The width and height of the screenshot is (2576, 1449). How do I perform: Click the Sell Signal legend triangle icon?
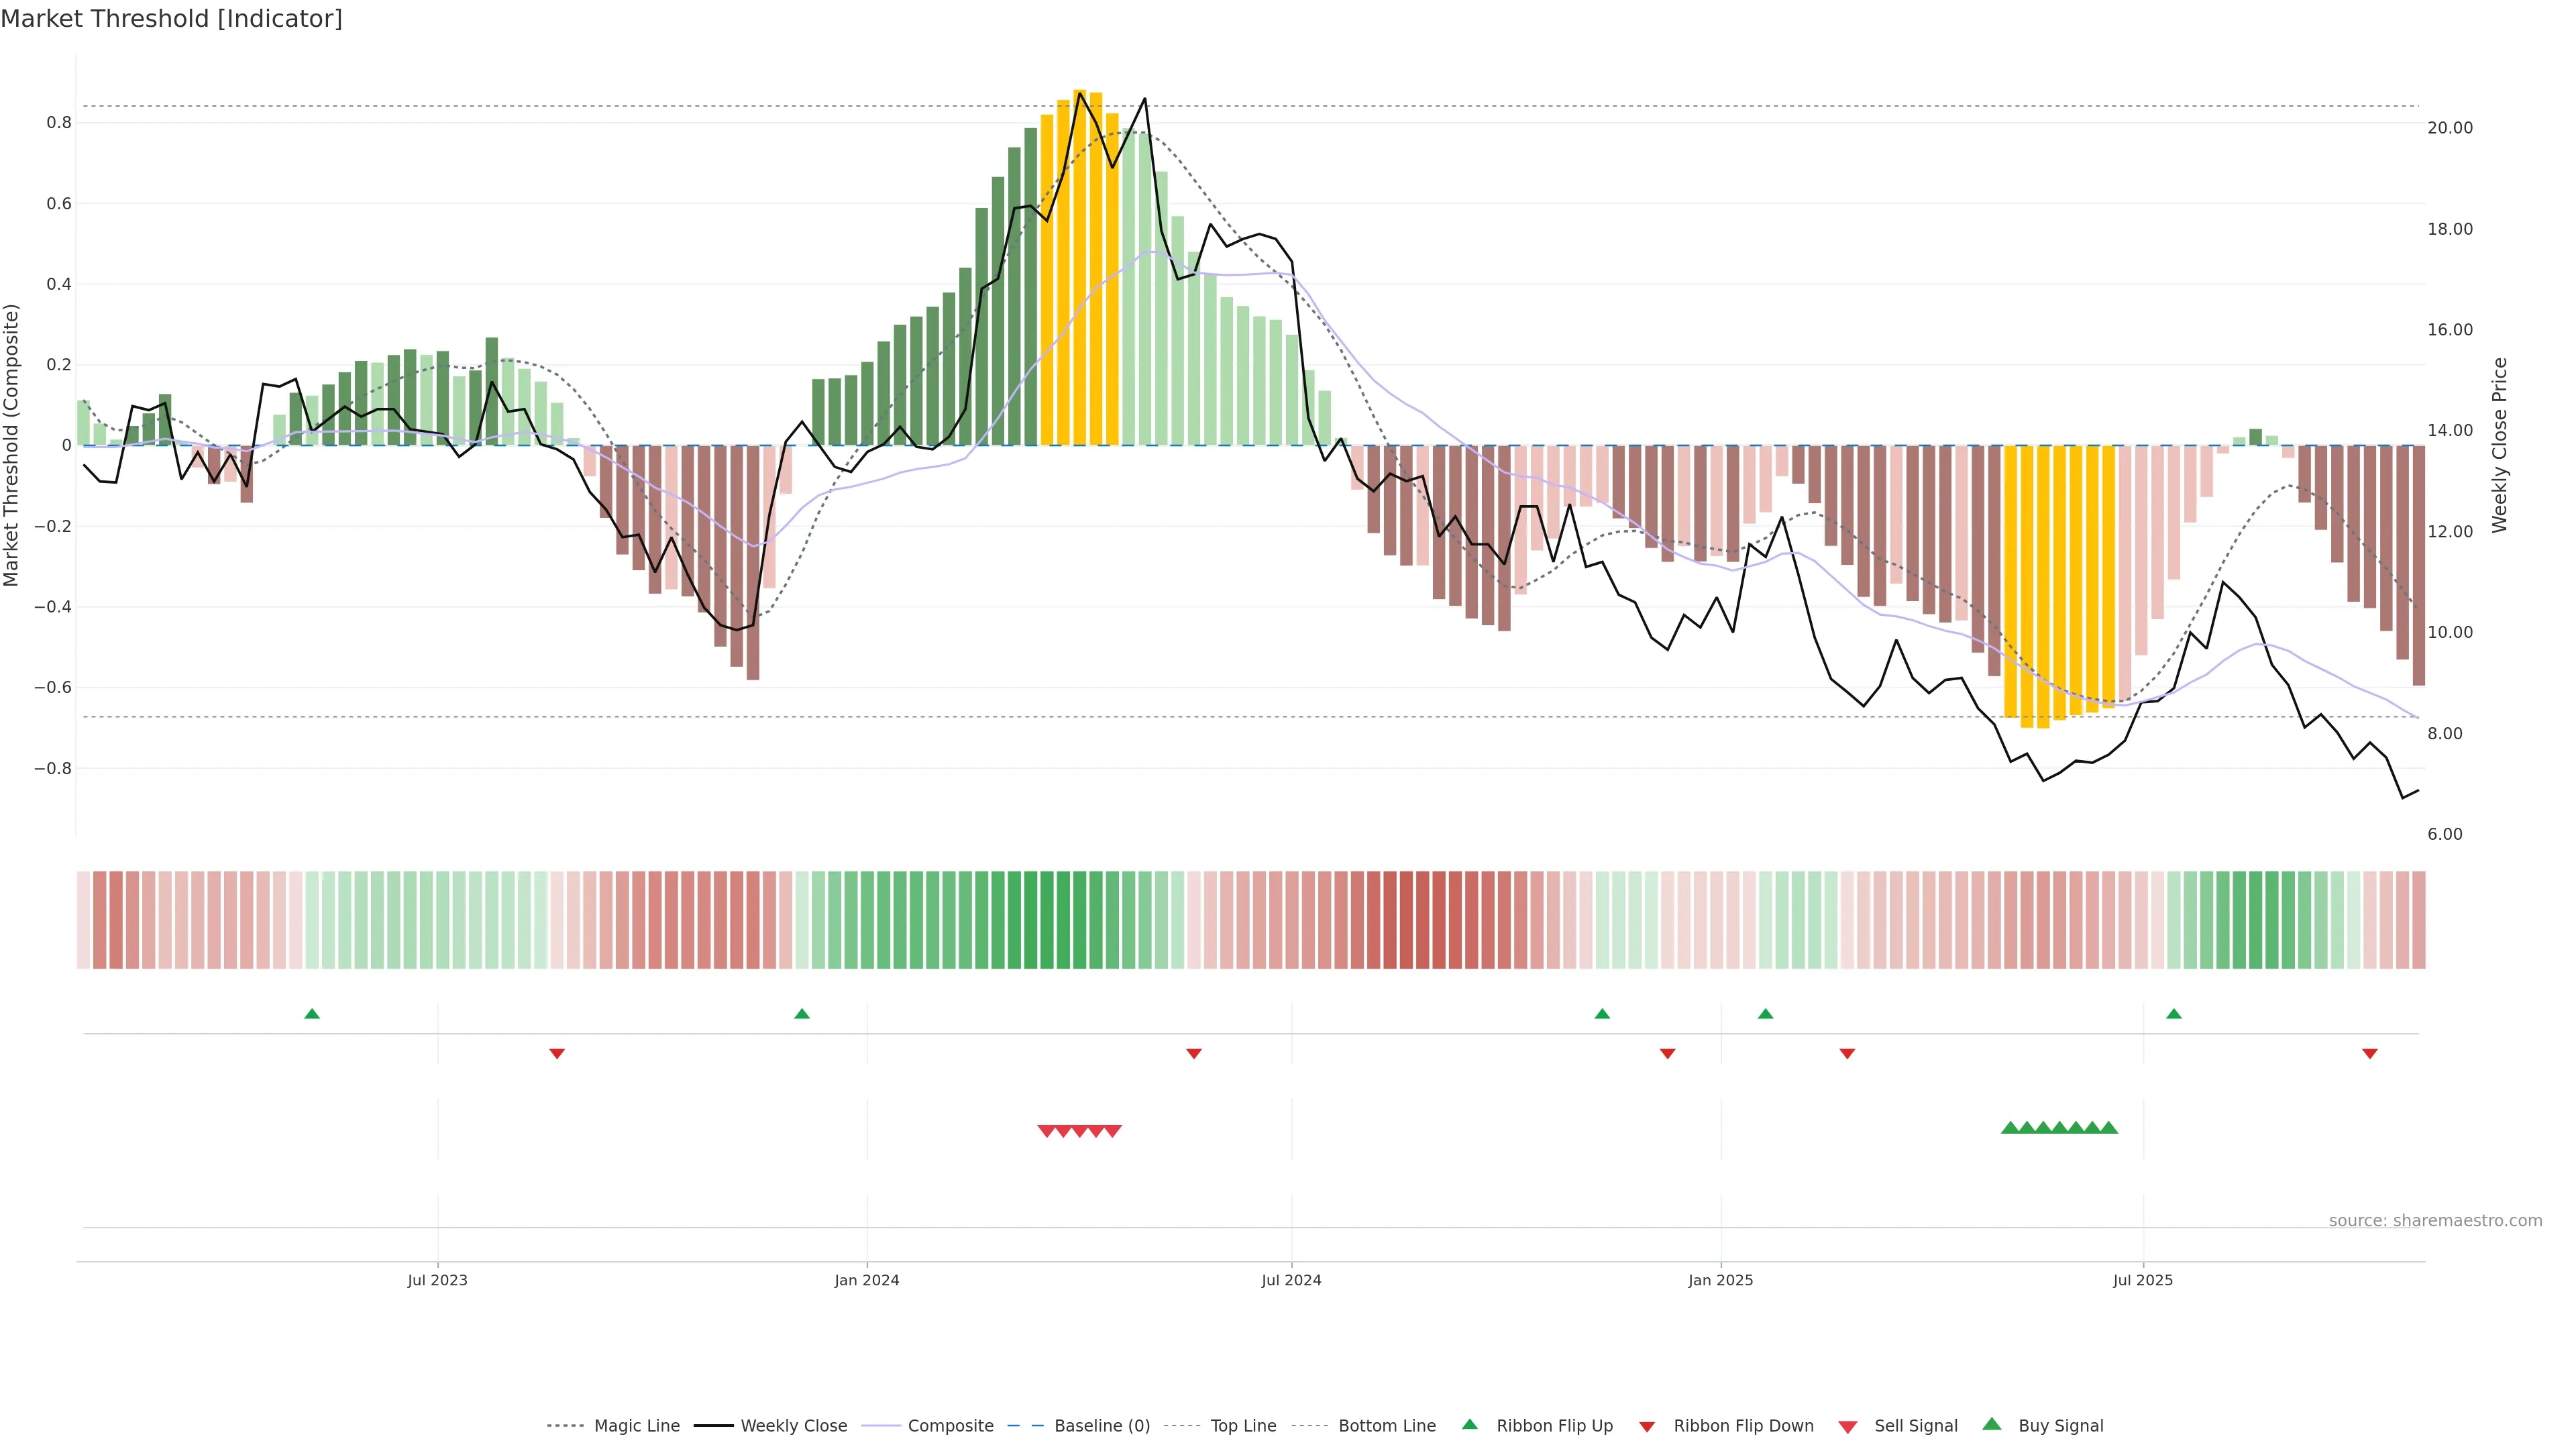[x=1847, y=1427]
